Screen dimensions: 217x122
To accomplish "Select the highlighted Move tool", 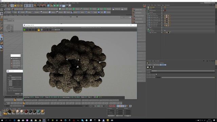I will (12, 6).
